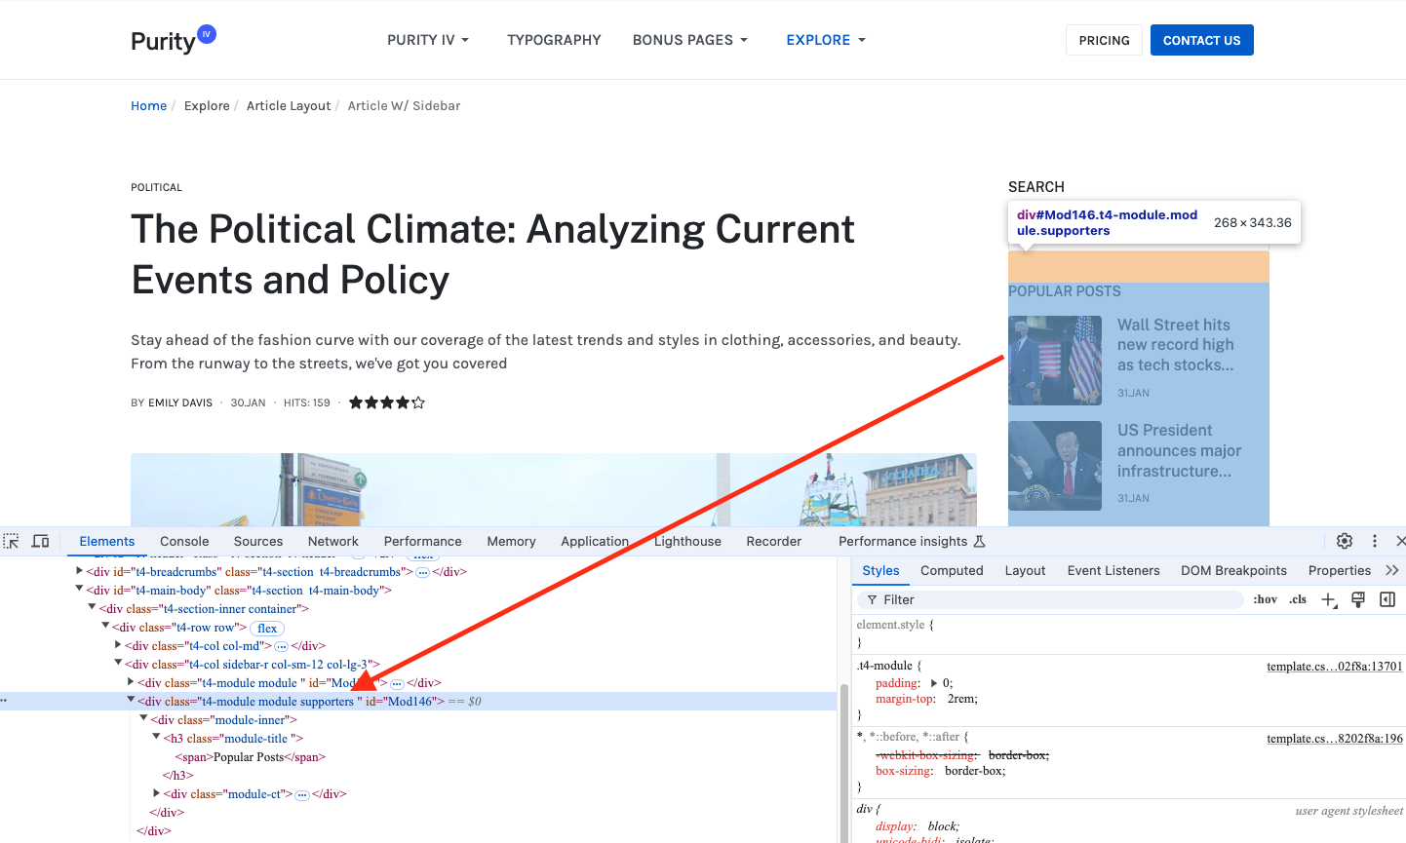The height and width of the screenshot is (843, 1406).
Task: Toggle the computed styles sidebar icon
Action: [1387, 599]
